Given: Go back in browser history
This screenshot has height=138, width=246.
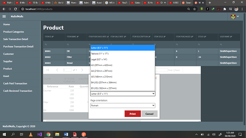Looking at the screenshot, I should click(x=4, y=9).
